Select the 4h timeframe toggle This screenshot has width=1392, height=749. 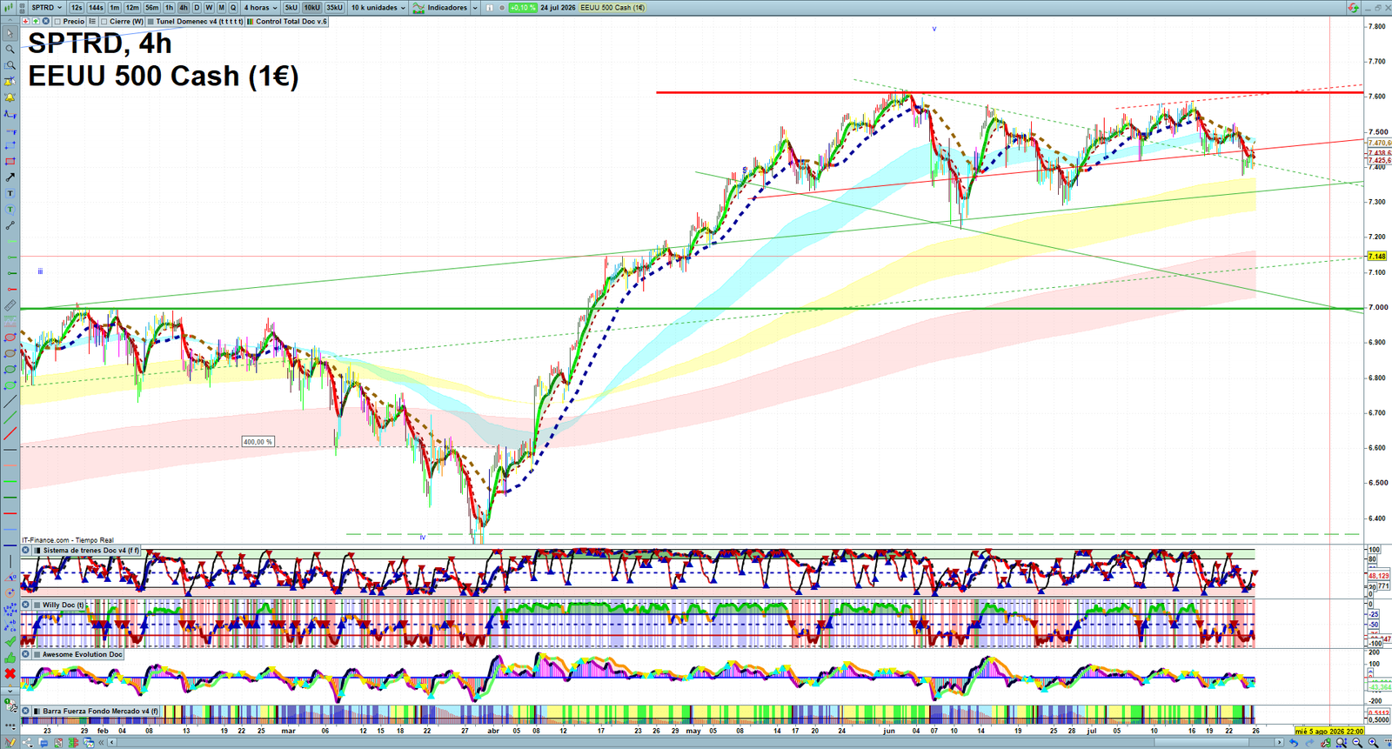184,8
